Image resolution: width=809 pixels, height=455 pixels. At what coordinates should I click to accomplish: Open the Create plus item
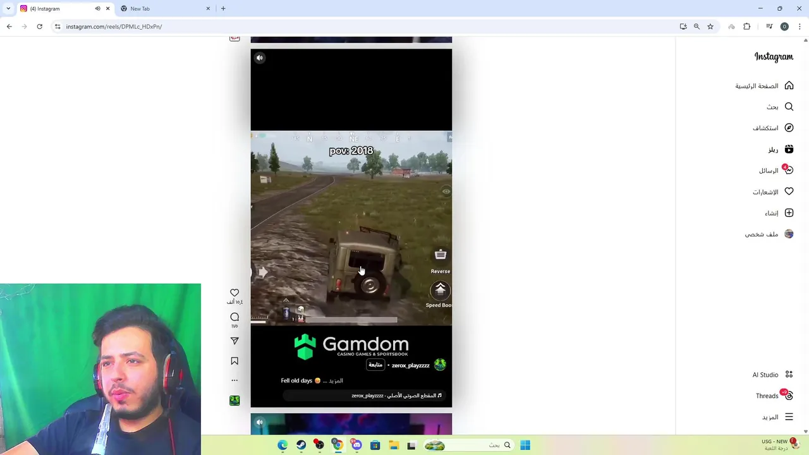tap(779, 213)
